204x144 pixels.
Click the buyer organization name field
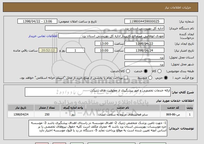[x=105, y=28]
